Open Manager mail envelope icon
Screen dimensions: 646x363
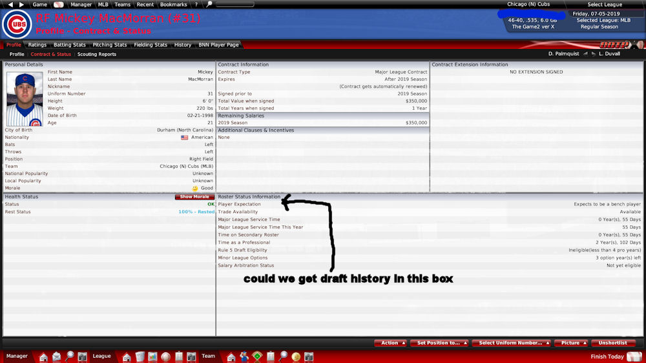click(56, 357)
